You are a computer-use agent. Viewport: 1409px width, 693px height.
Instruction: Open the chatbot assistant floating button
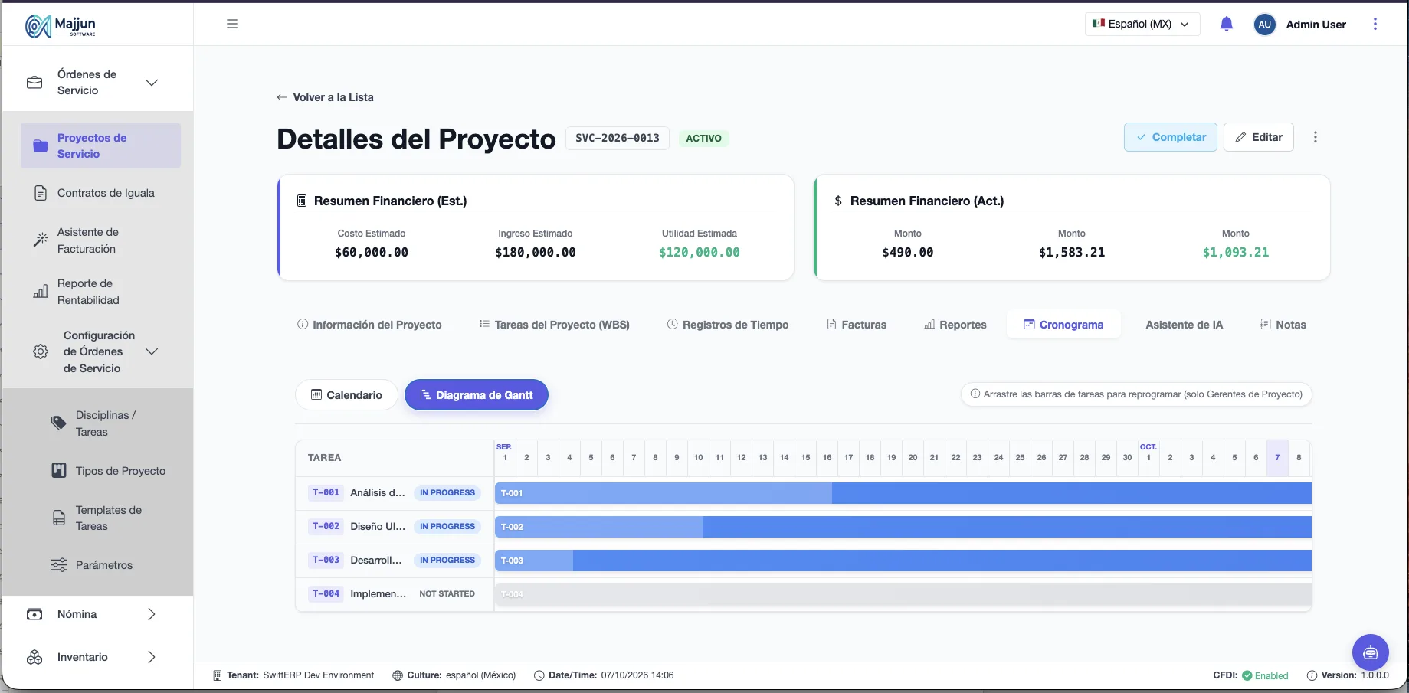(x=1371, y=652)
